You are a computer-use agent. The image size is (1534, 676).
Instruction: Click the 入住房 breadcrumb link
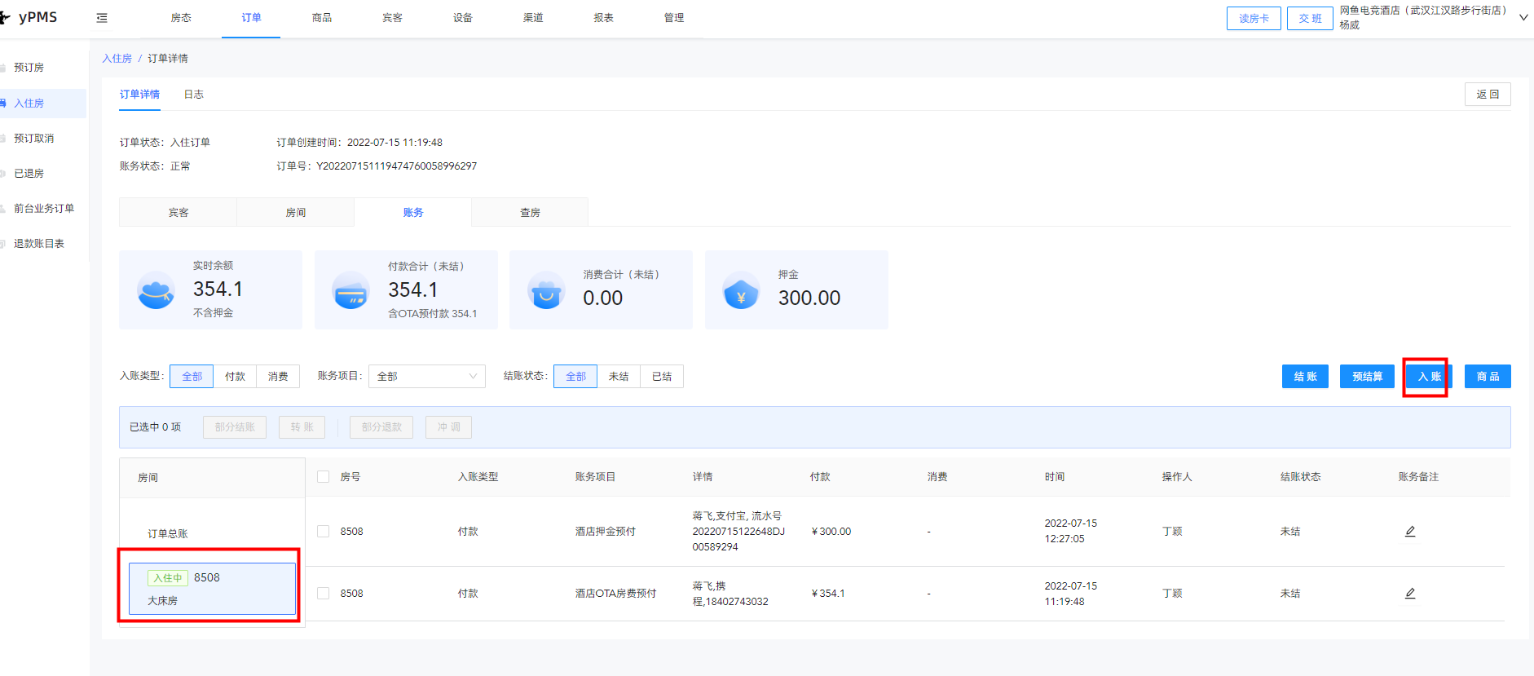click(x=117, y=59)
